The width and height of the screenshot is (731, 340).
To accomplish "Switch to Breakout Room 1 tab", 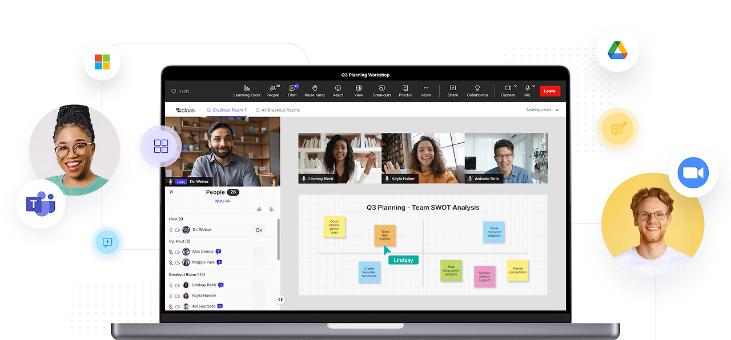I will tap(229, 110).
